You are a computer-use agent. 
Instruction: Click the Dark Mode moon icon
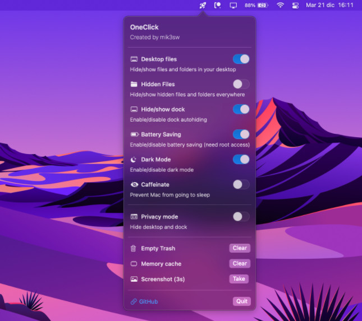tap(134, 160)
